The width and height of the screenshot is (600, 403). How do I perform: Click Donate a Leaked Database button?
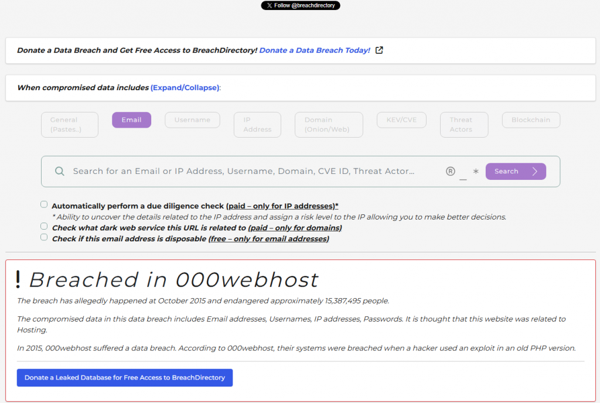click(x=125, y=378)
